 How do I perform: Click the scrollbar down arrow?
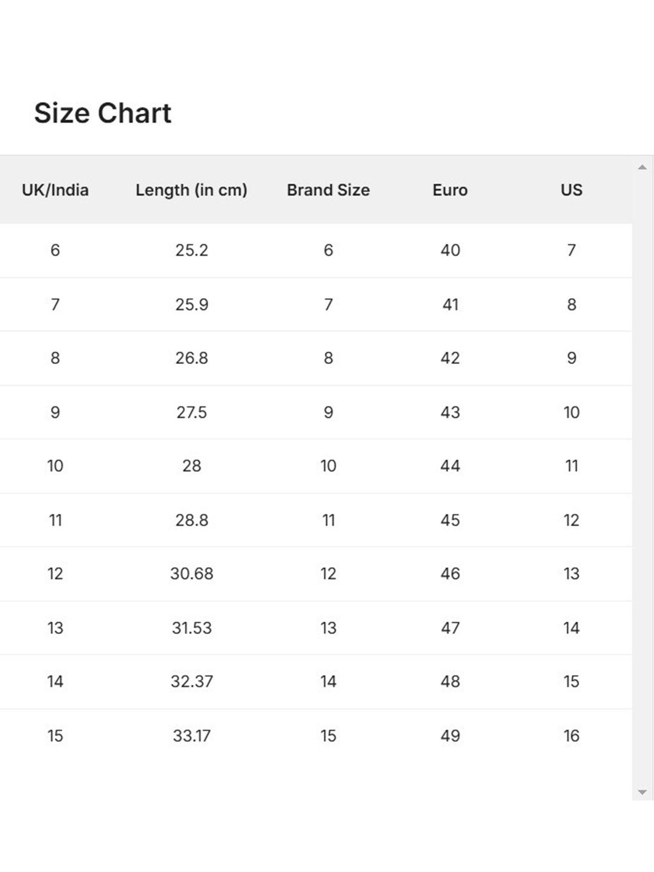pos(642,792)
